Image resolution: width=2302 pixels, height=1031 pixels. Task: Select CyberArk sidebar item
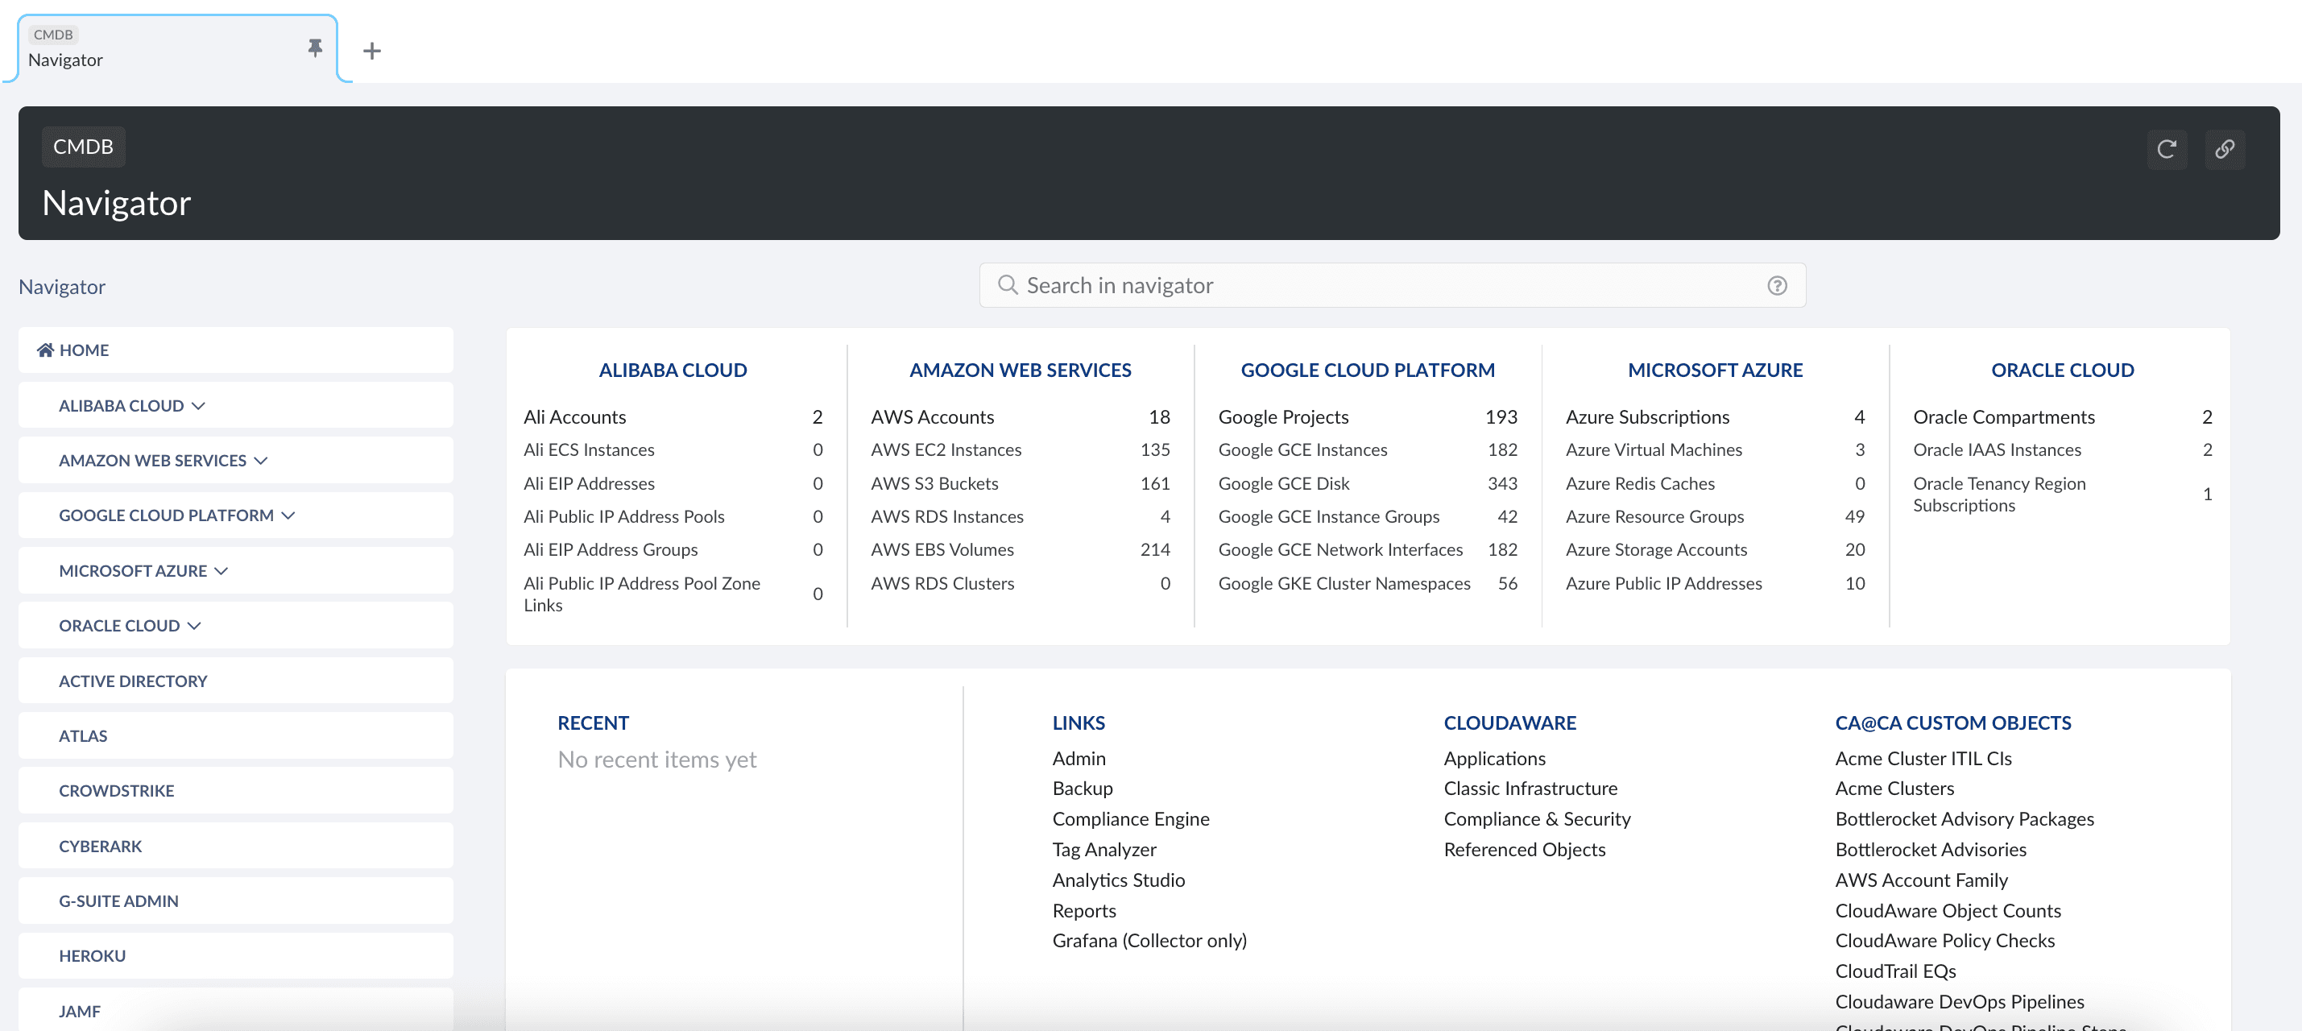click(x=236, y=846)
